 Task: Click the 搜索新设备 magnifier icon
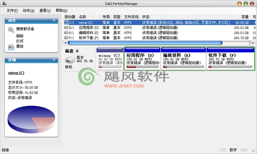pos(11,30)
